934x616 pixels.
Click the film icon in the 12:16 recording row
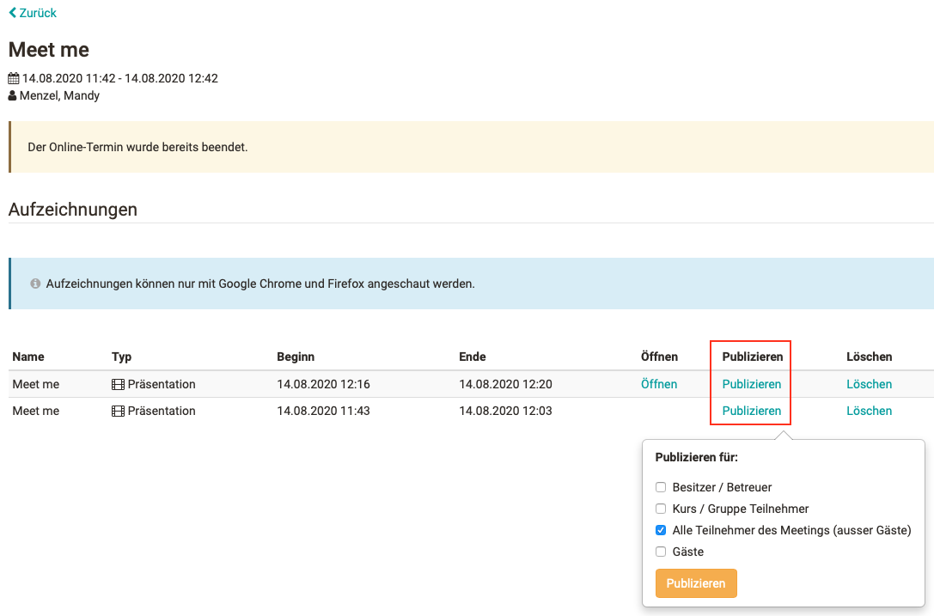click(118, 384)
